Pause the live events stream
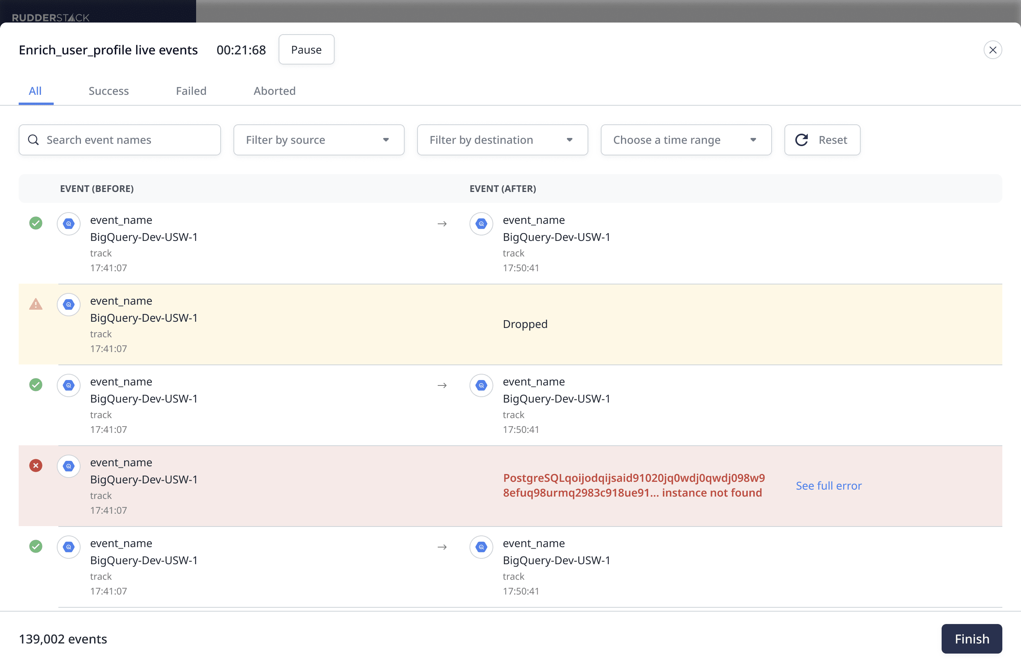 306,50
